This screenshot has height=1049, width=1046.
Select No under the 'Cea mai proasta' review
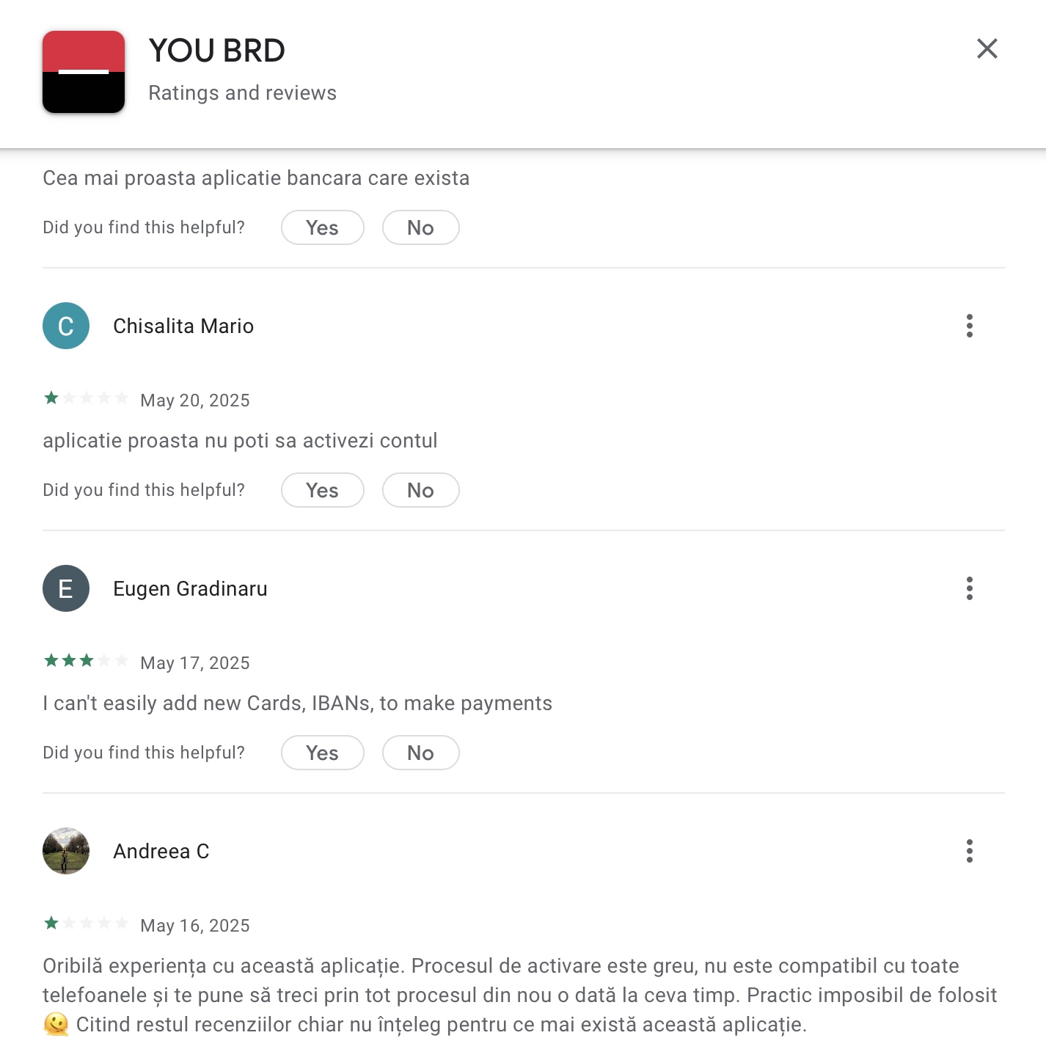pos(421,227)
